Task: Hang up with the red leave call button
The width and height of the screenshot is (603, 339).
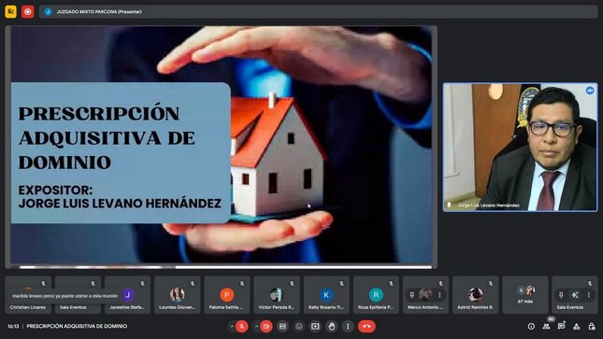Action: click(x=366, y=326)
